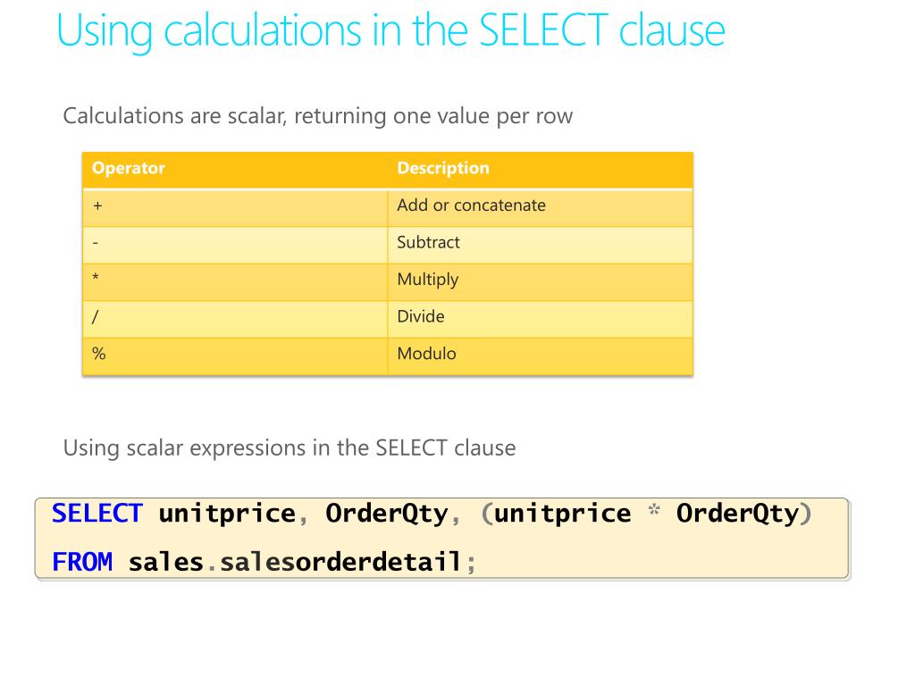Image resolution: width=915 pixels, height=686 pixels.
Task: Click the asterisk inside the code parentheses
Action: [x=654, y=510]
